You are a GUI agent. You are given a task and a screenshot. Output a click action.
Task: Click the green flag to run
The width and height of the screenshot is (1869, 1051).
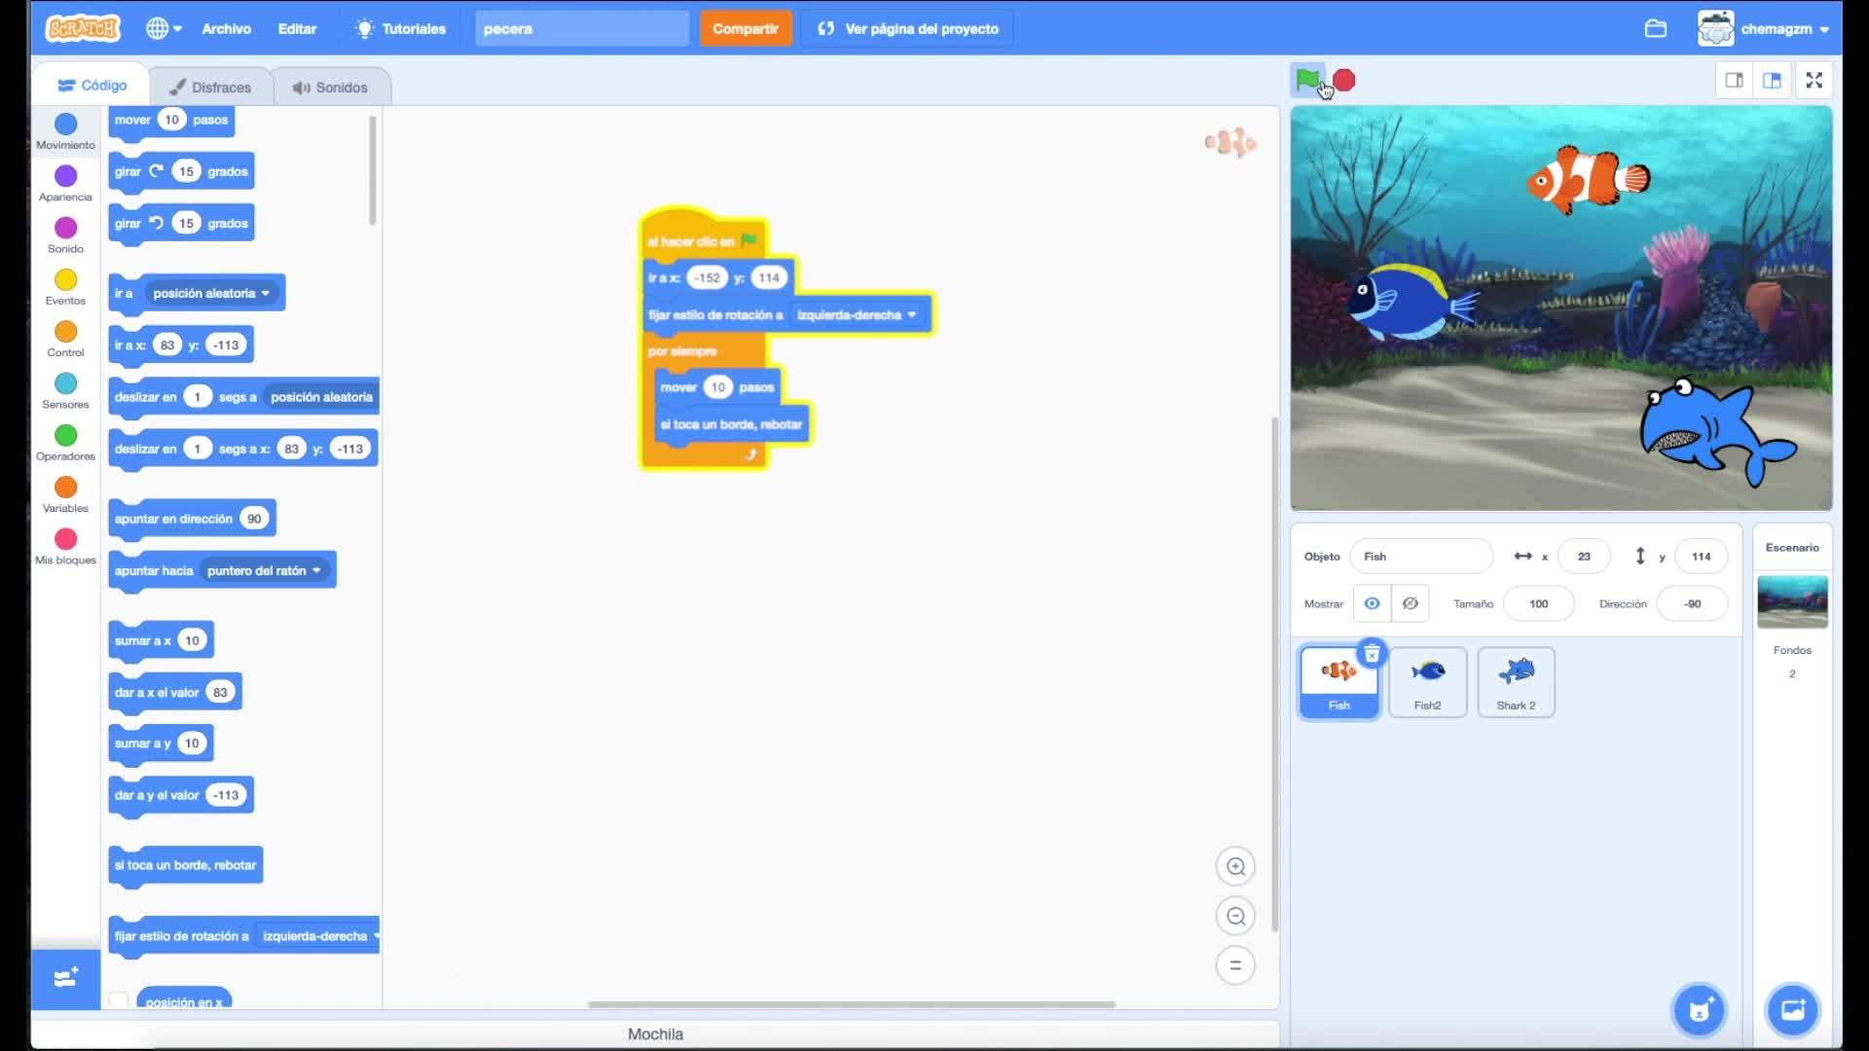tap(1307, 80)
